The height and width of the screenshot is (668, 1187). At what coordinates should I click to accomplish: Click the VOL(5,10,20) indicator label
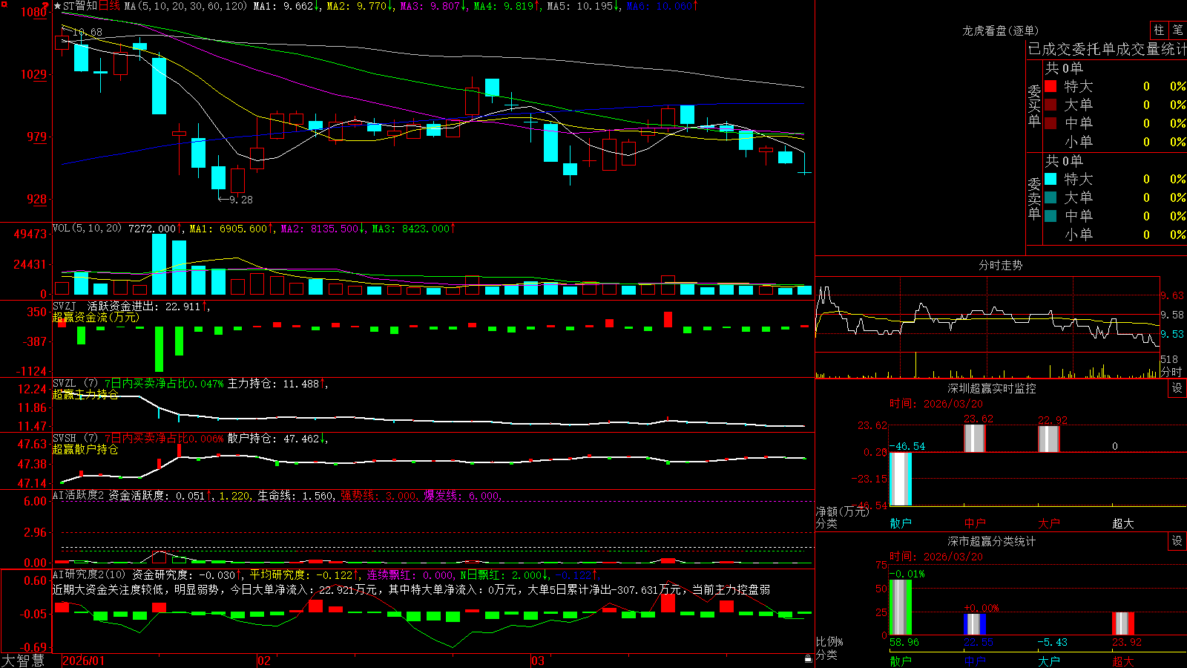(87, 229)
